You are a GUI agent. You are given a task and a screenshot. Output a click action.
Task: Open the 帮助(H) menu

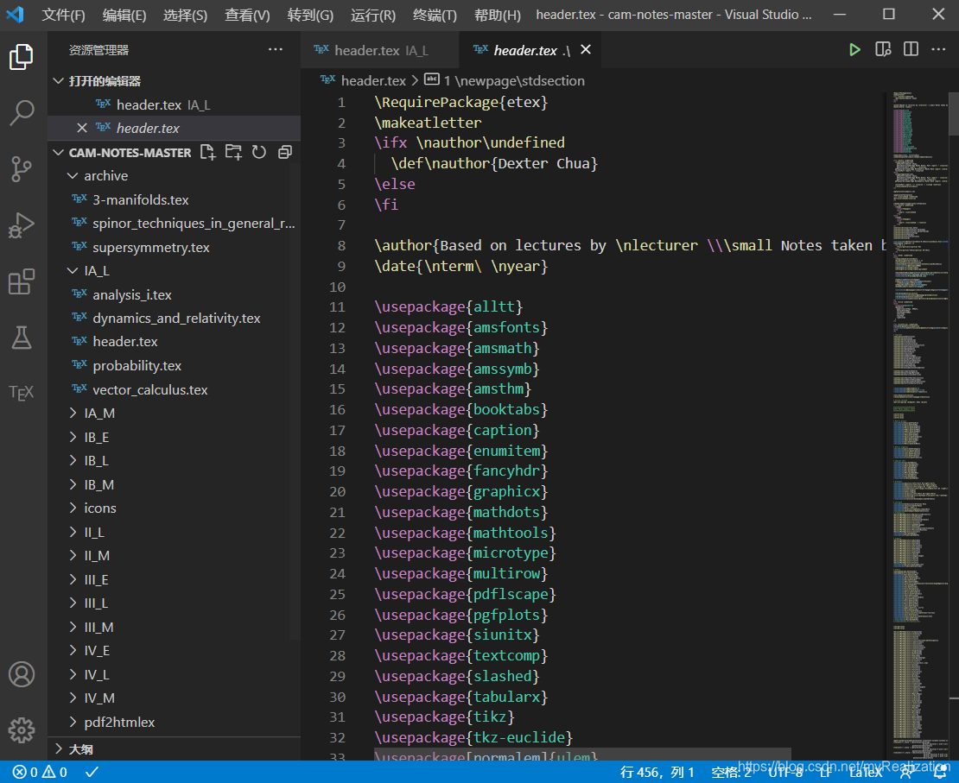pos(498,15)
